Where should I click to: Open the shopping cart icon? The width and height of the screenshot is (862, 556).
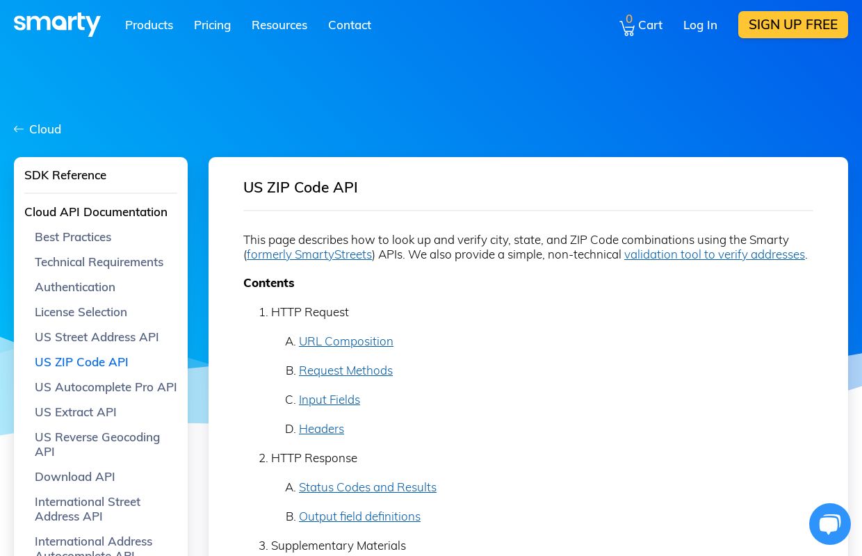coord(627,28)
